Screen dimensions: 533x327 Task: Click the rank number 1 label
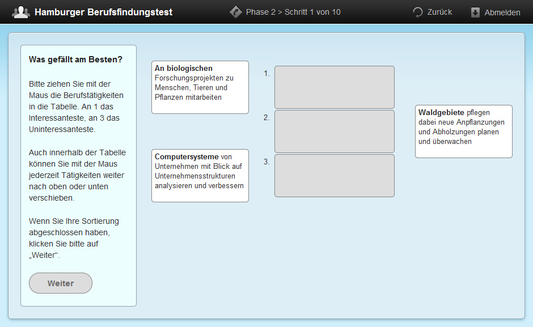coord(266,73)
